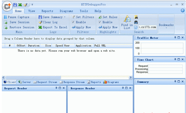Toggle the Highlights Enable checkbox
This screenshot has height=113, width=186.
pos(100,22)
